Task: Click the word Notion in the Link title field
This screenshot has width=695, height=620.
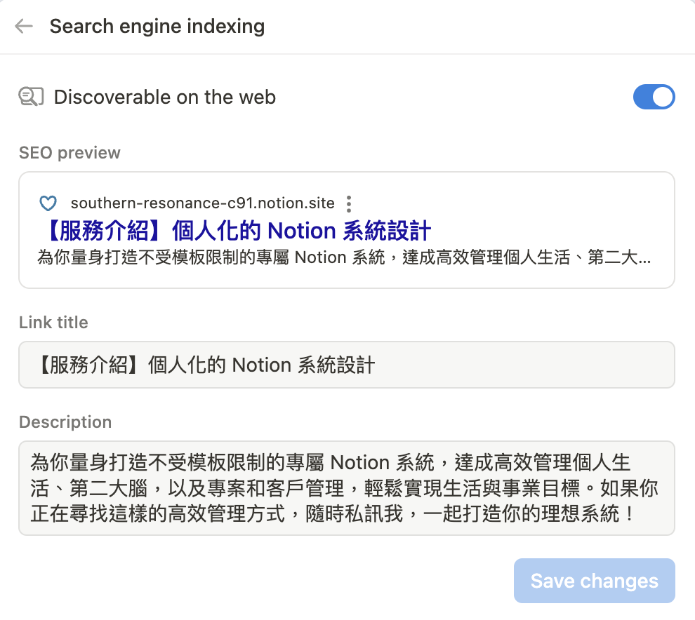Action: pos(261,365)
